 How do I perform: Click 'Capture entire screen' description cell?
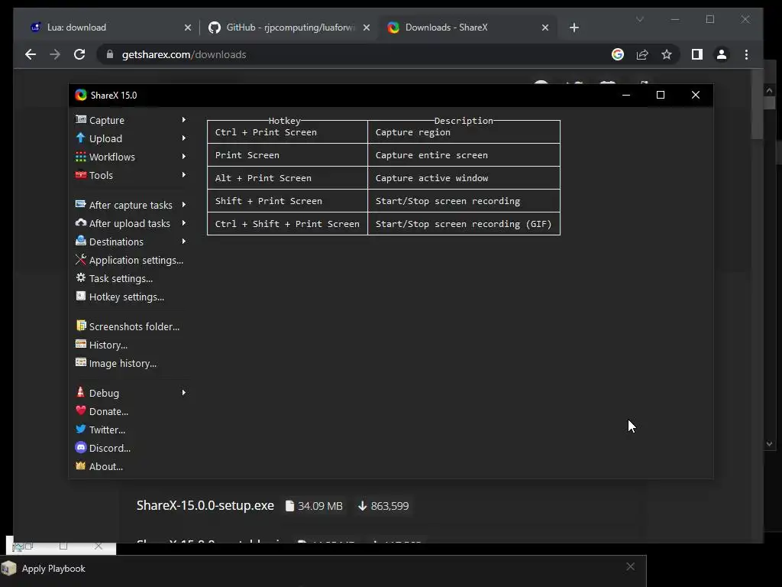coord(464,155)
